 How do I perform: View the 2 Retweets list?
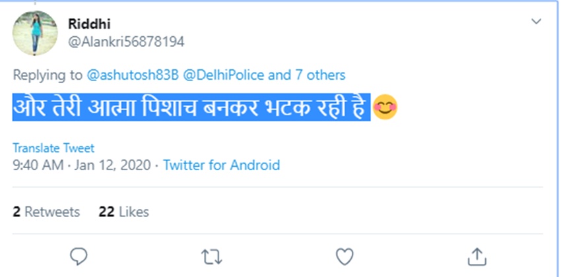(x=46, y=212)
